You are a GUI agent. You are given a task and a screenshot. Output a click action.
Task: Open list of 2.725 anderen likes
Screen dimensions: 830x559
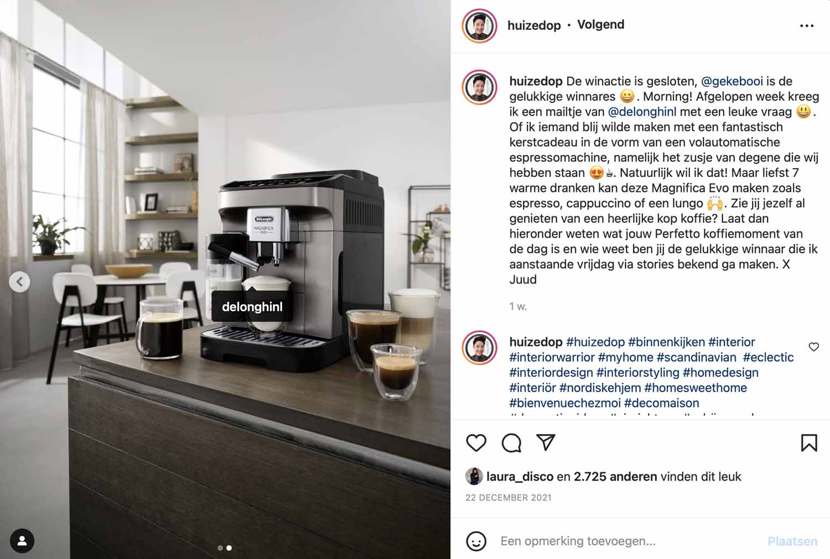click(615, 476)
